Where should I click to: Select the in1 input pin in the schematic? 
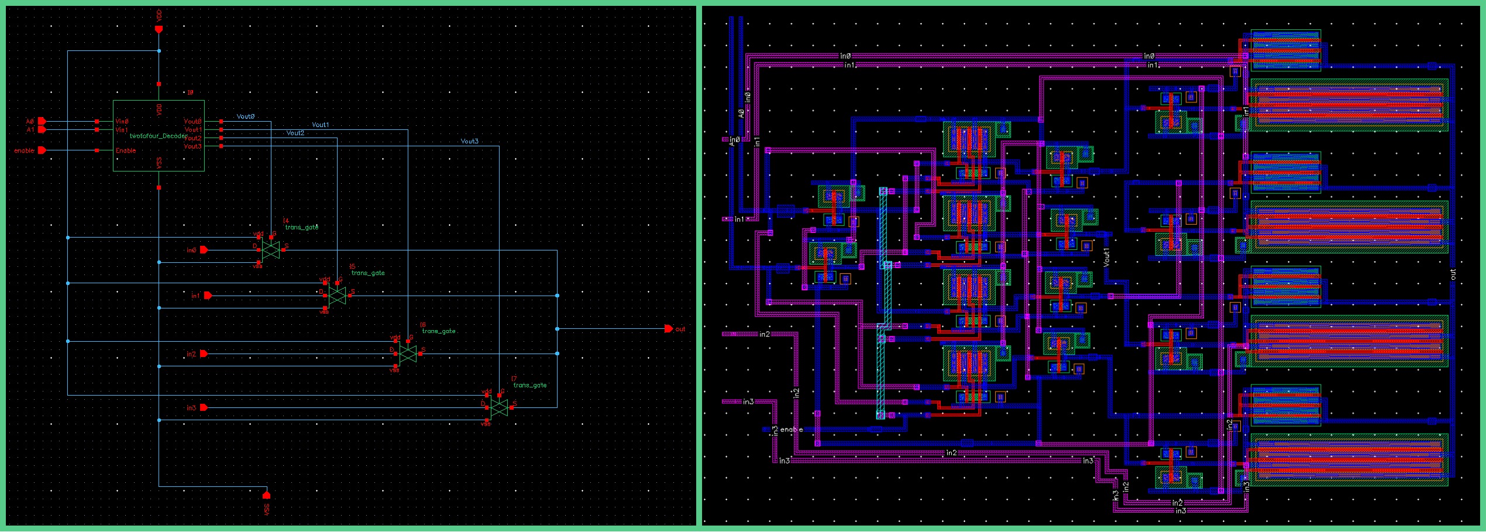[x=208, y=296]
